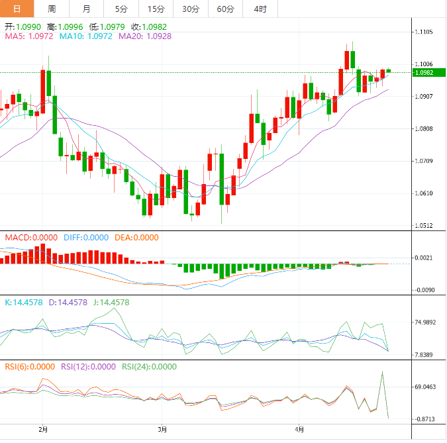Viewport: 447px width, 443px height.
Task: Select the MA20: 1.0928 indicator label
Action: pyautogui.click(x=144, y=36)
